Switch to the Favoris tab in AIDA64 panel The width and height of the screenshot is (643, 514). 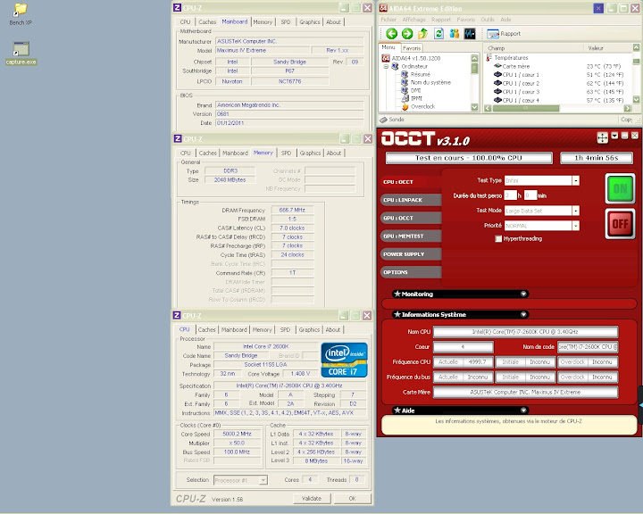(x=412, y=48)
